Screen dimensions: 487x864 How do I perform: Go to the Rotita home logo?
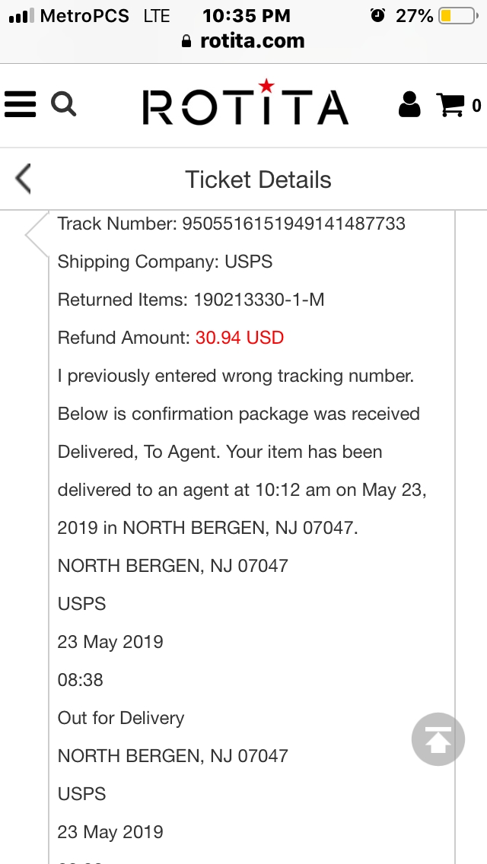click(x=245, y=103)
